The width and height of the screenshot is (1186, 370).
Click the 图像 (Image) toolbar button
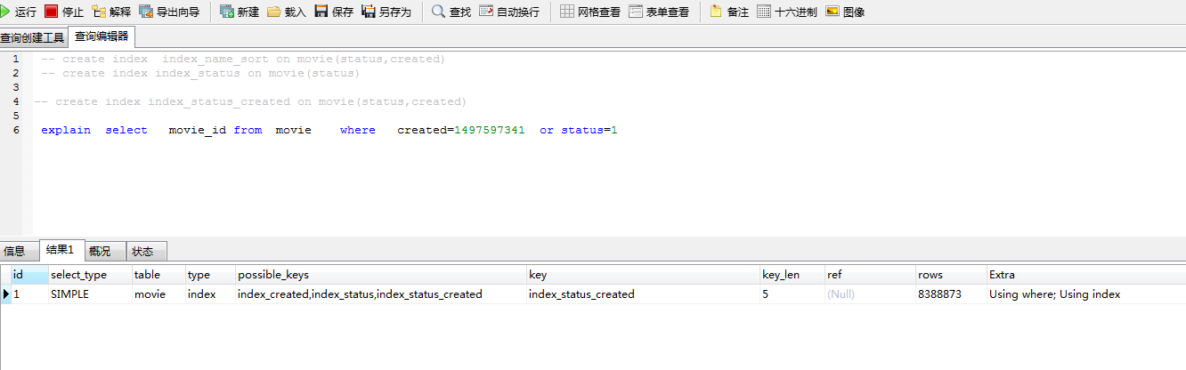pyautogui.click(x=845, y=12)
